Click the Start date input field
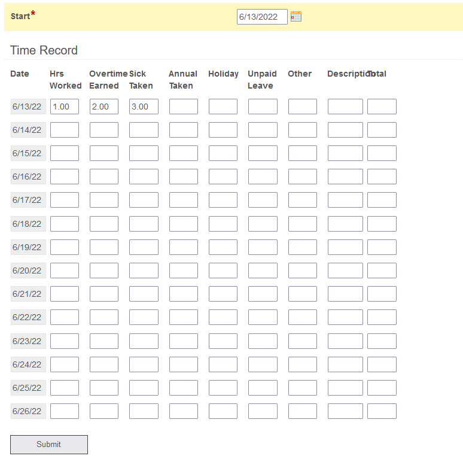 coord(261,17)
